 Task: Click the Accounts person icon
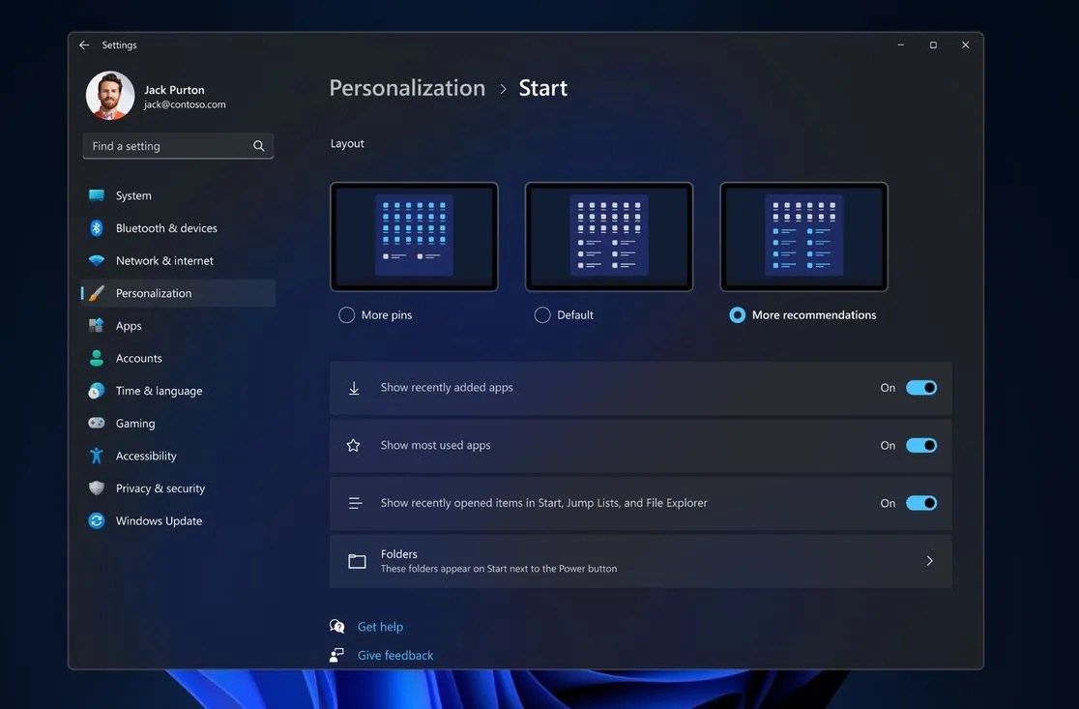[97, 358]
